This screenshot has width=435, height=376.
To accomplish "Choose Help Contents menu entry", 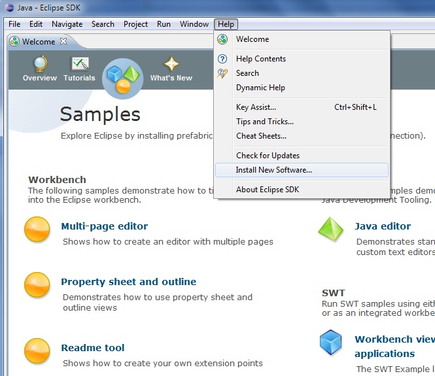I will pos(302,59).
